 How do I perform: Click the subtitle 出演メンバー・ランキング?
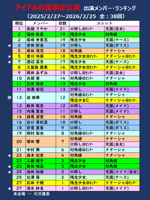109,8
